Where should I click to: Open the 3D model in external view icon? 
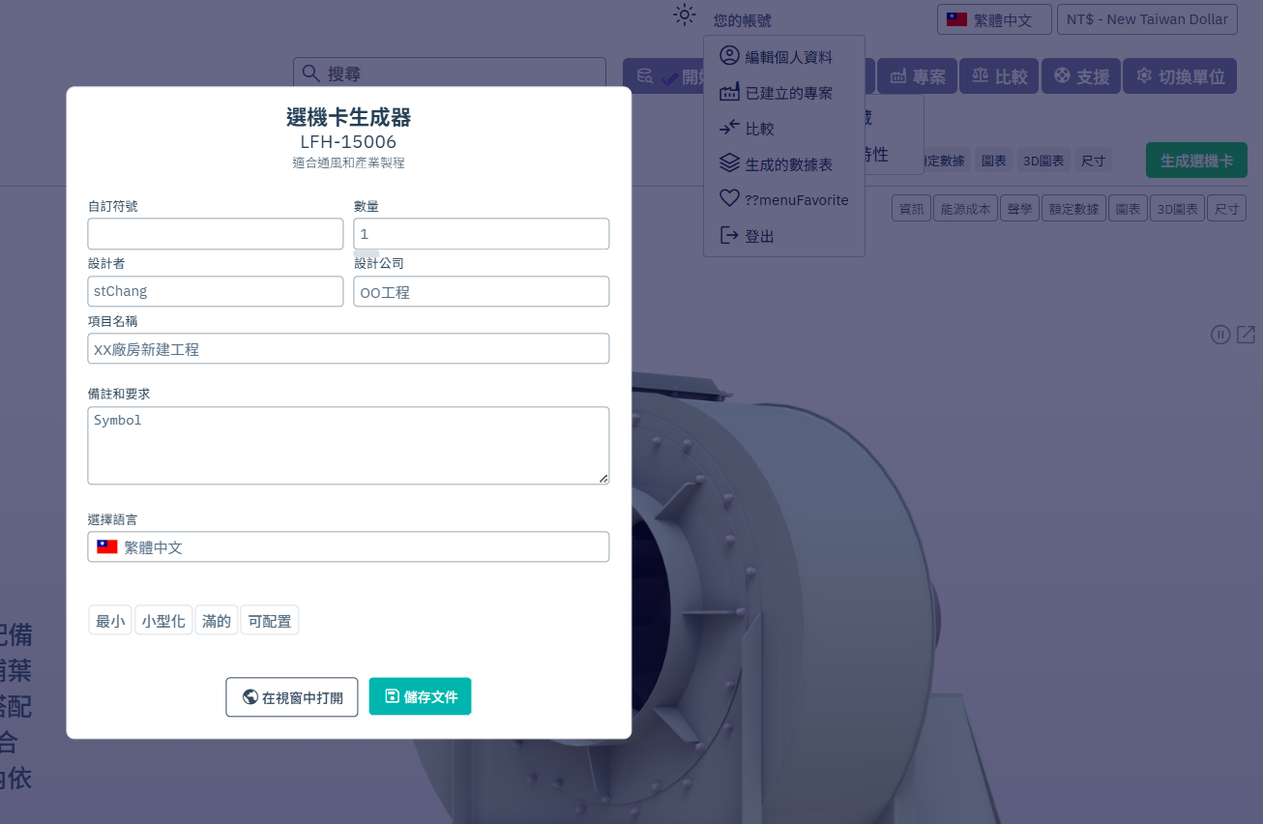click(x=1246, y=335)
